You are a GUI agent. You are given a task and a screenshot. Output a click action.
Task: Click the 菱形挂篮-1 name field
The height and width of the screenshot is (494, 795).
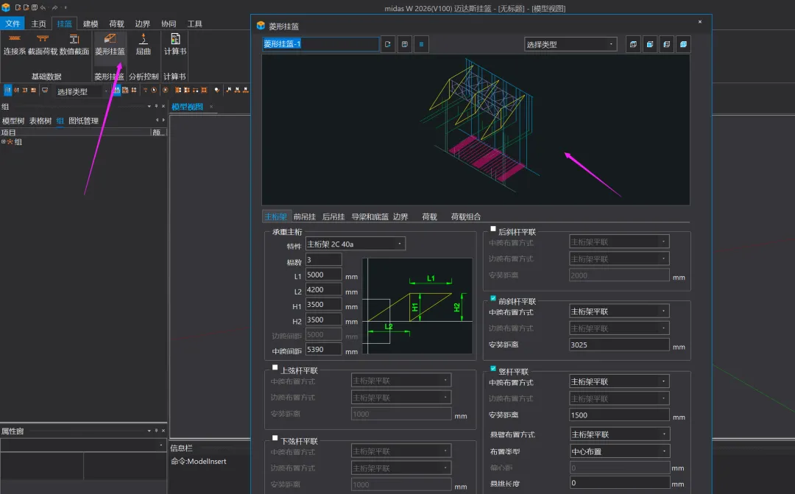point(320,44)
